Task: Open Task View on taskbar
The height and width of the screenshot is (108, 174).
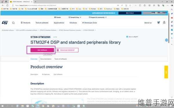Action: pos(12,106)
